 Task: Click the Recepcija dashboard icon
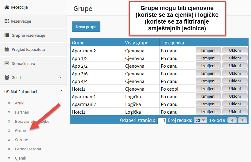[7, 7]
